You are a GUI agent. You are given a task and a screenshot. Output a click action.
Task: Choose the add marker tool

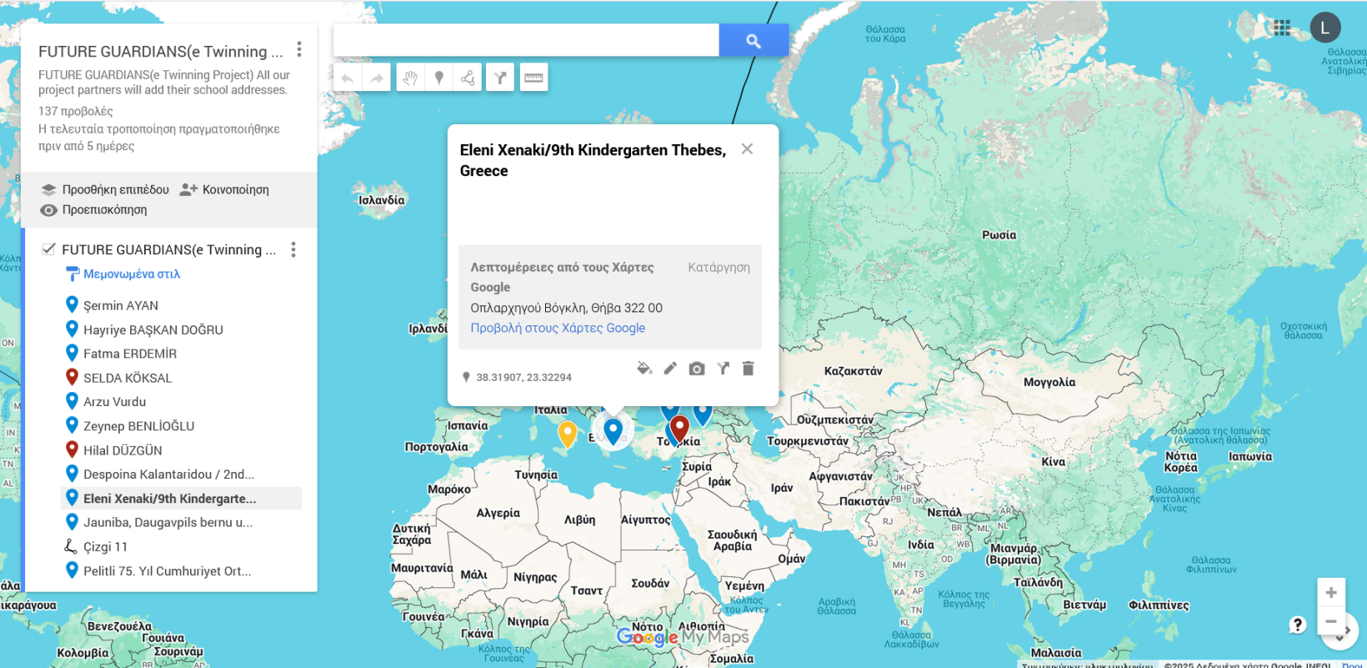coord(438,78)
